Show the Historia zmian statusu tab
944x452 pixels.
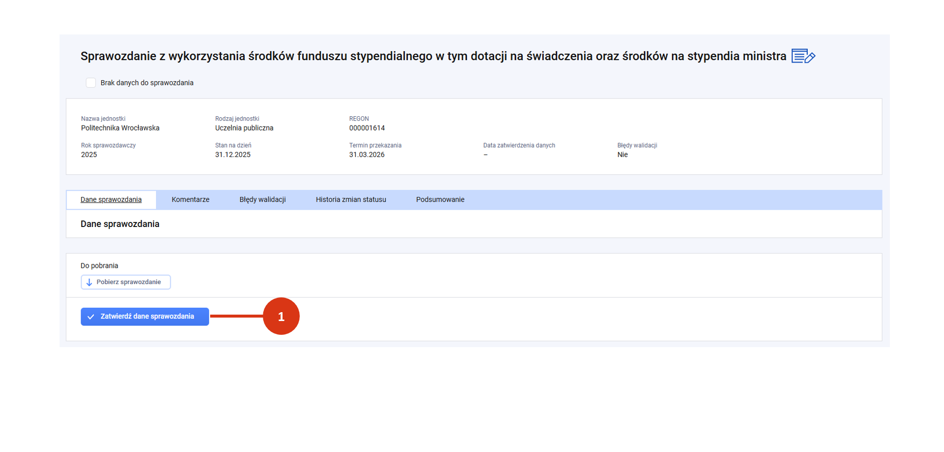click(350, 199)
